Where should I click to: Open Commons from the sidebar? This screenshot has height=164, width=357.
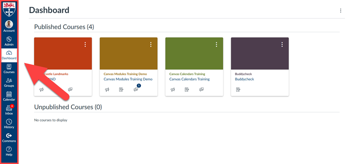[x=9, y=138]
